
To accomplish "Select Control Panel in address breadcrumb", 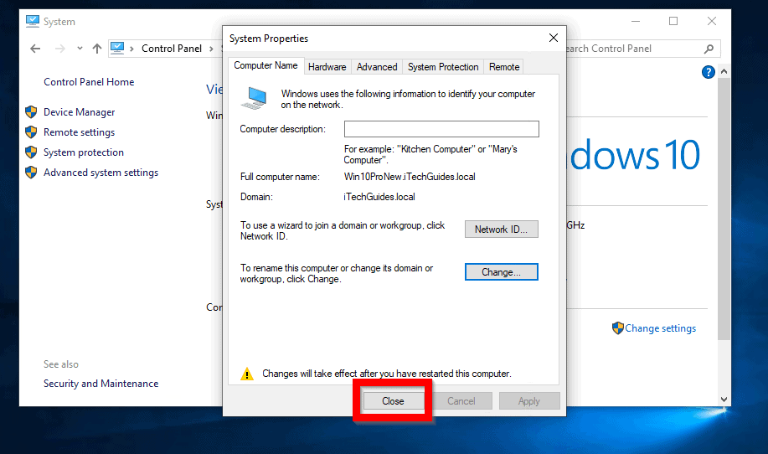I will [172, 49].
